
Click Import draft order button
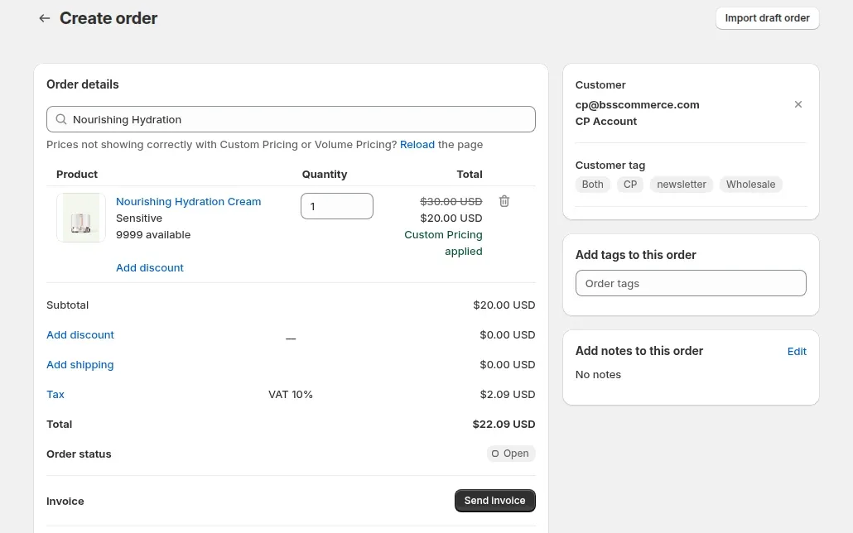(767, 18)
